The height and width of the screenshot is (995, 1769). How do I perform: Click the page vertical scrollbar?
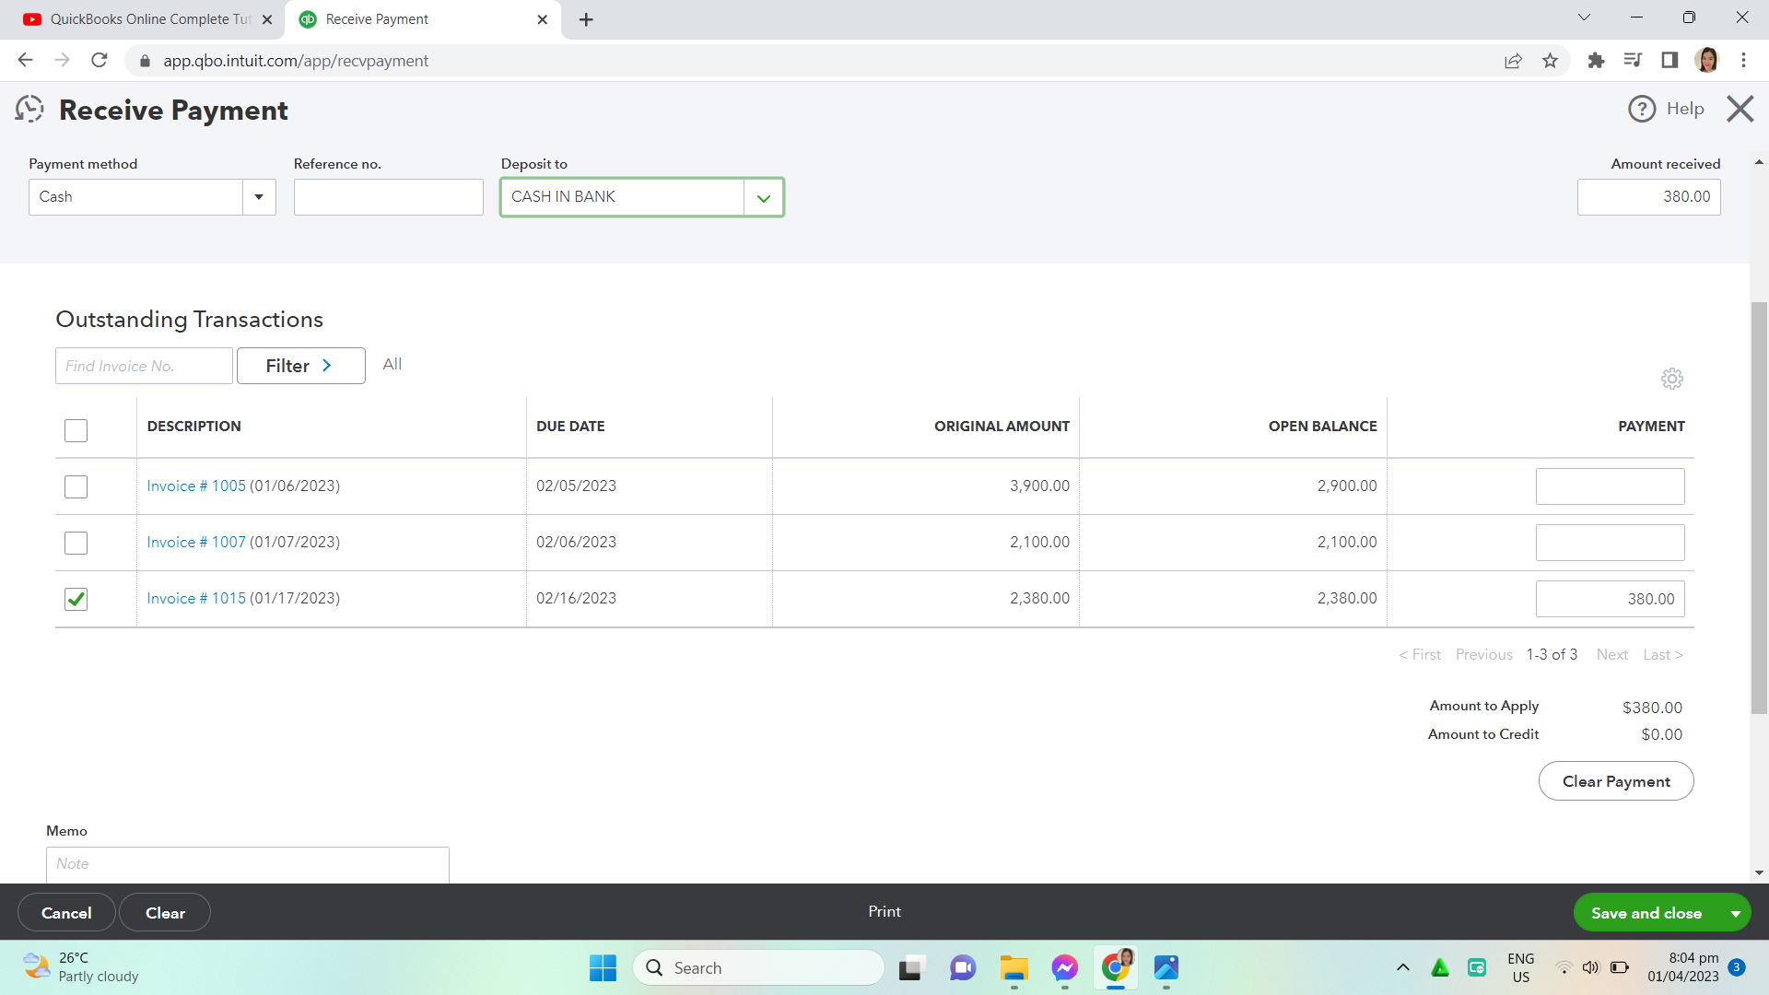point(1759,507)
